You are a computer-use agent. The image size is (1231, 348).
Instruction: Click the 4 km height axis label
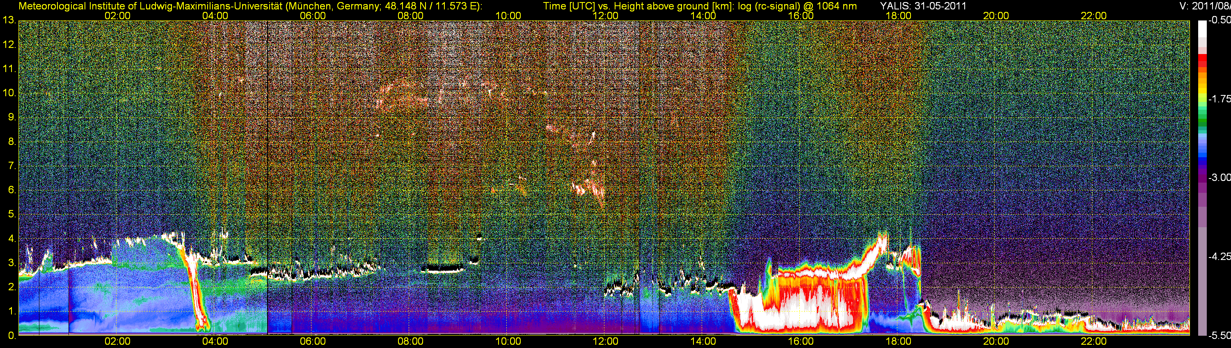(x=11, y=238)
